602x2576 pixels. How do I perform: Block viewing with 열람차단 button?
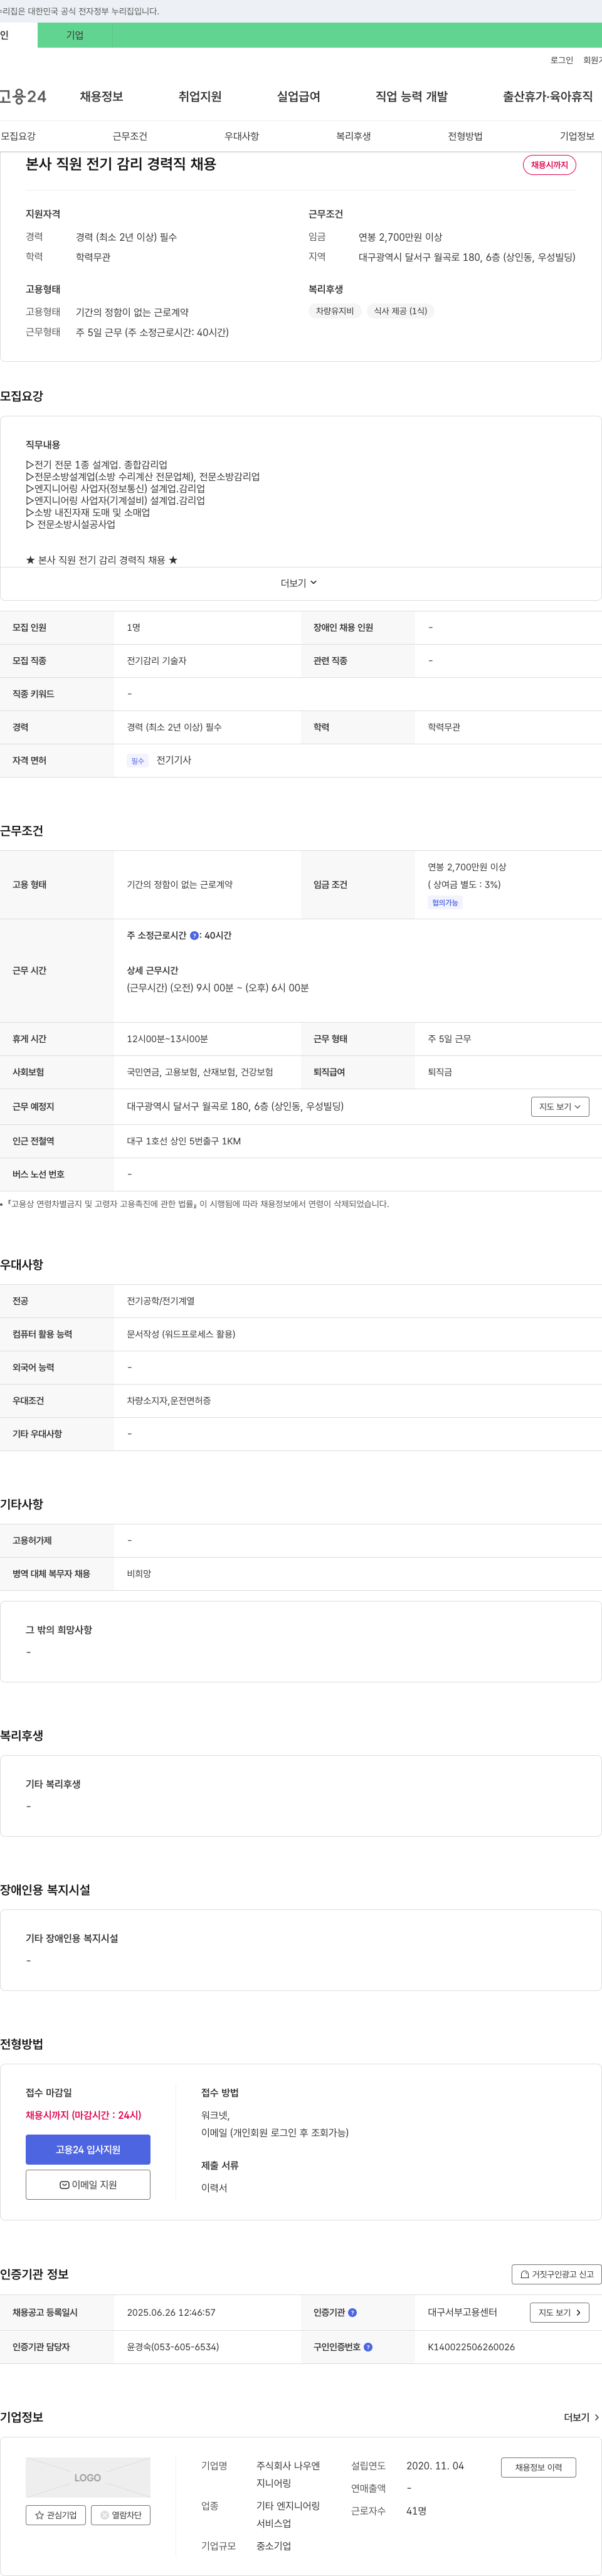pyautogui.click(x=121, y=2515)
